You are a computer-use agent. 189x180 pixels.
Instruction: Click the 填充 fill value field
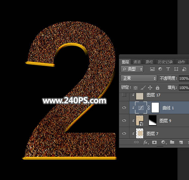(184, 88)
